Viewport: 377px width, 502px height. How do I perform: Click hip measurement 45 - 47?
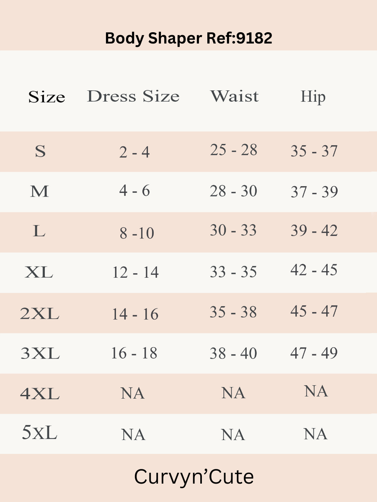[x=314, y=311]
